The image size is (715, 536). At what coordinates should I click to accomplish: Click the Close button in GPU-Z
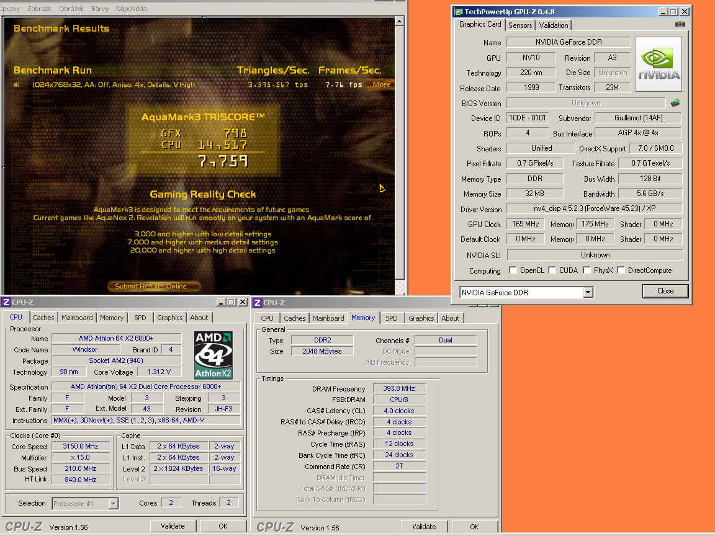point(665,291)
